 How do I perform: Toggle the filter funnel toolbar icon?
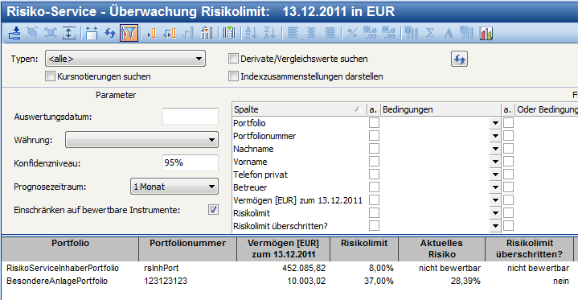point(129,33)
